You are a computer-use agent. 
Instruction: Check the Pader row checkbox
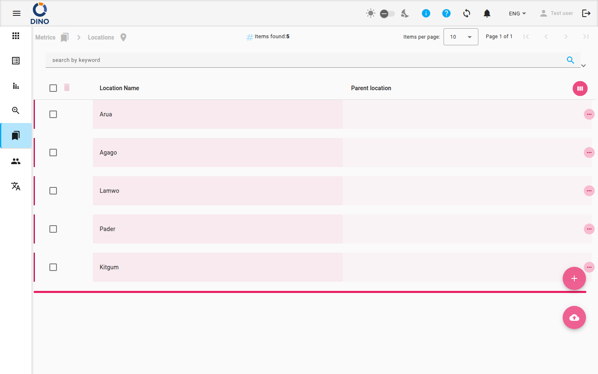[53, 229]
